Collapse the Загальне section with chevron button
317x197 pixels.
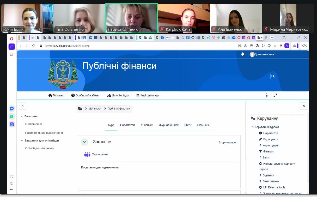(x=84, y=142)
